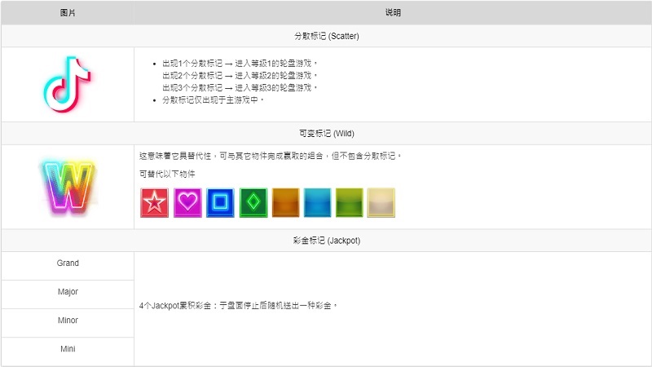The height and width of the screenshot is (367, 652).
Task: Pick the plain orange tile
Action: click(x=286, y=202)
